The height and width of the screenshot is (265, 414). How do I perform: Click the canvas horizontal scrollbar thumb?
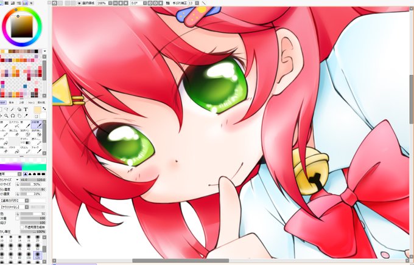(181, 261)
